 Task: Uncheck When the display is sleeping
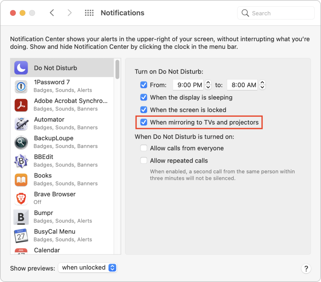[144, 97]
